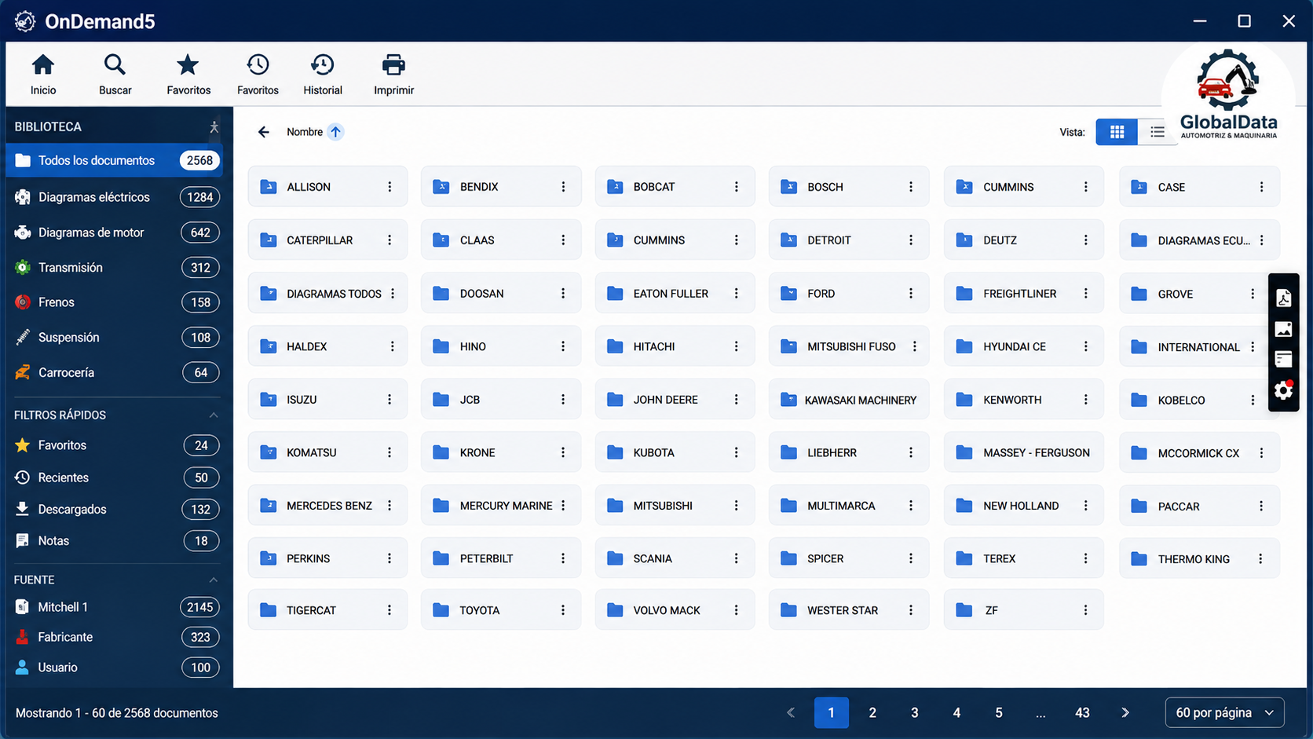Toggle Nombre sort direction arrow
The height and width of the screenshot is (739, 1313).
[x=335, y=132]
